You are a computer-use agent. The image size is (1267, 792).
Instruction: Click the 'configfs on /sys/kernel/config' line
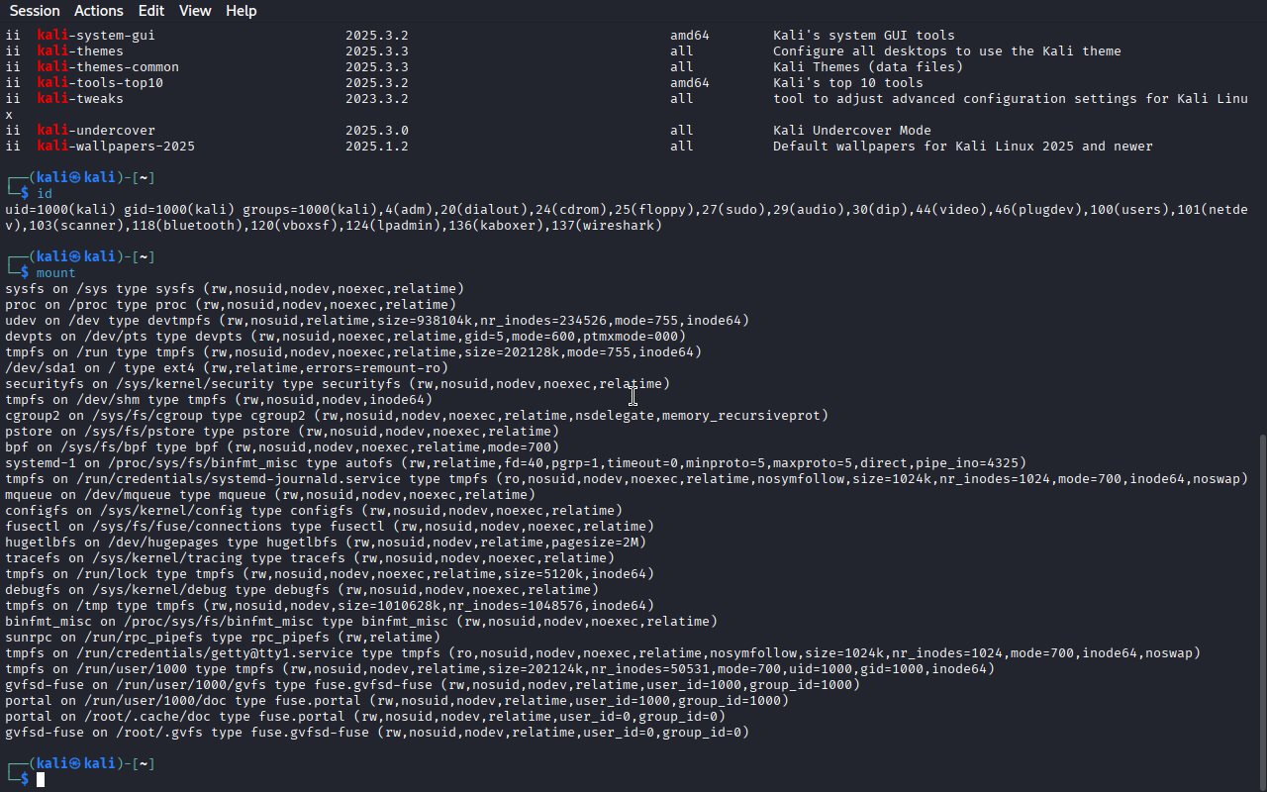pos(314,511)
